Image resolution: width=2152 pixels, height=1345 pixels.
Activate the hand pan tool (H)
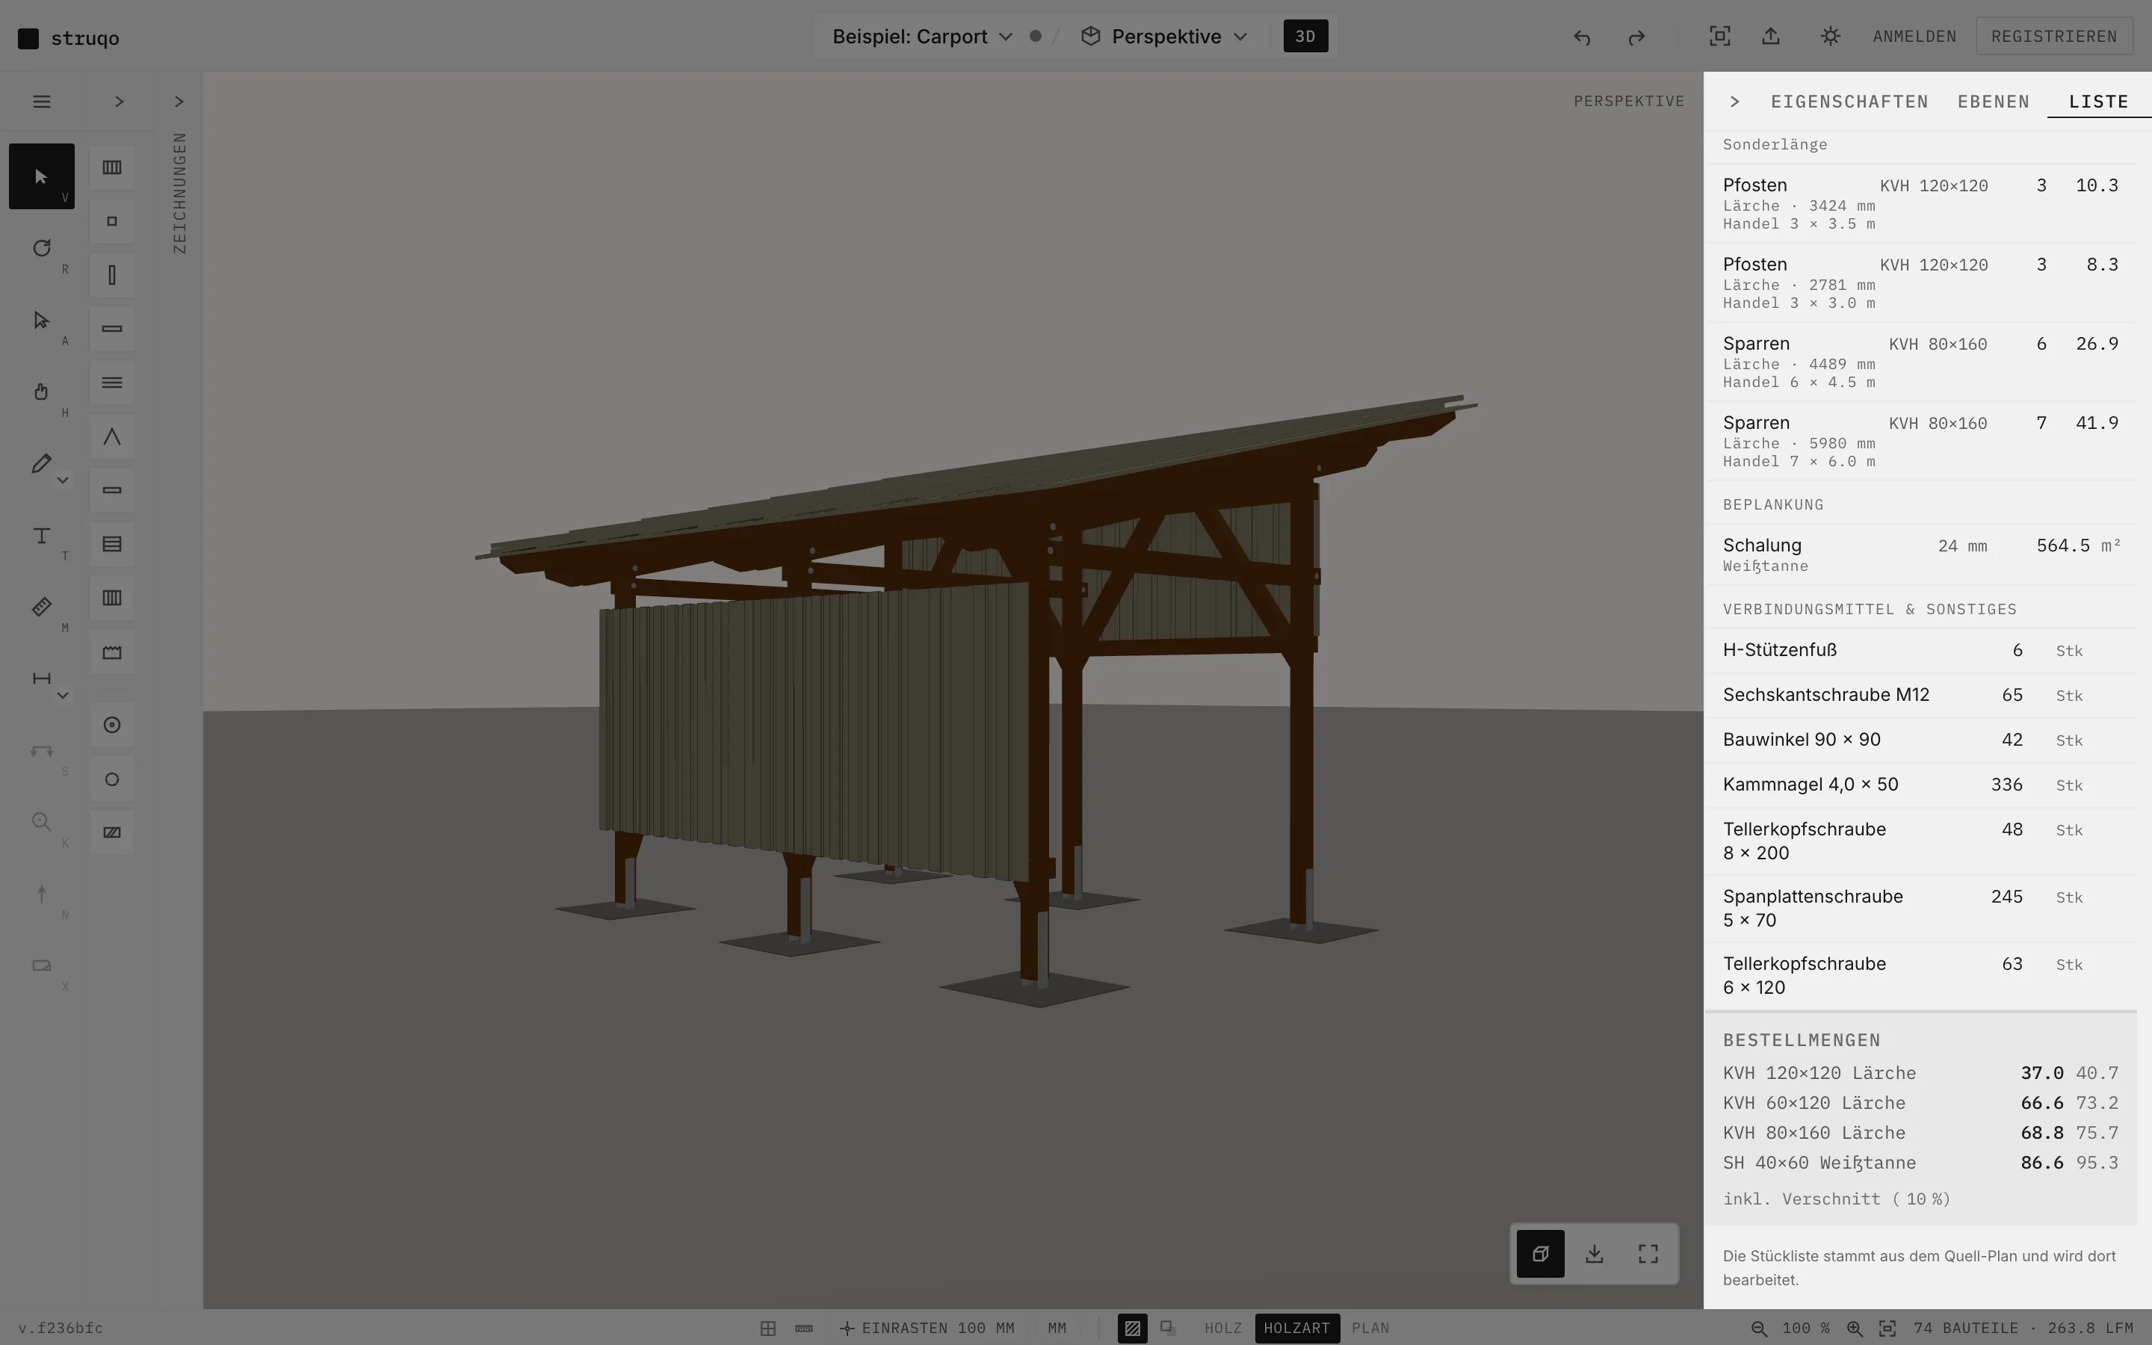coord(41,392)
